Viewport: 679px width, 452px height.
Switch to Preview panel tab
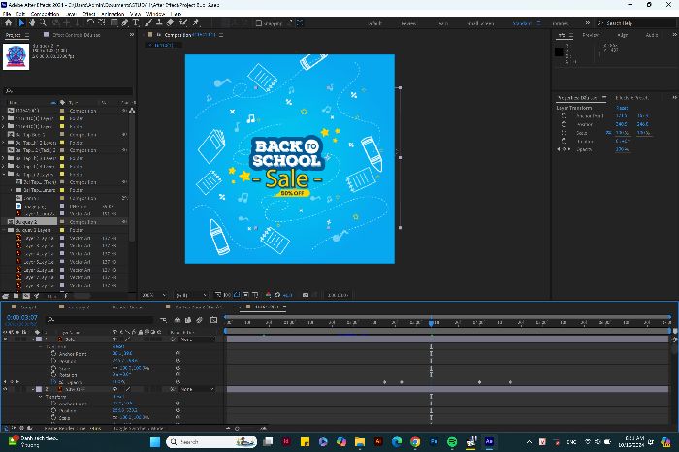[591, 35]
